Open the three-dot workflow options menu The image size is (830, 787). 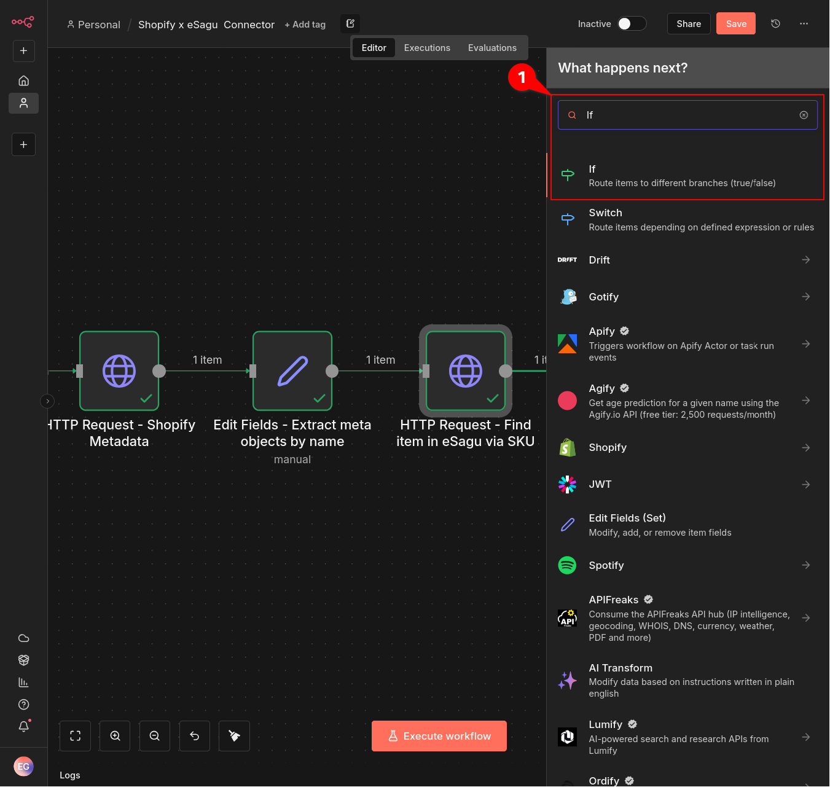tap(804, 24)
